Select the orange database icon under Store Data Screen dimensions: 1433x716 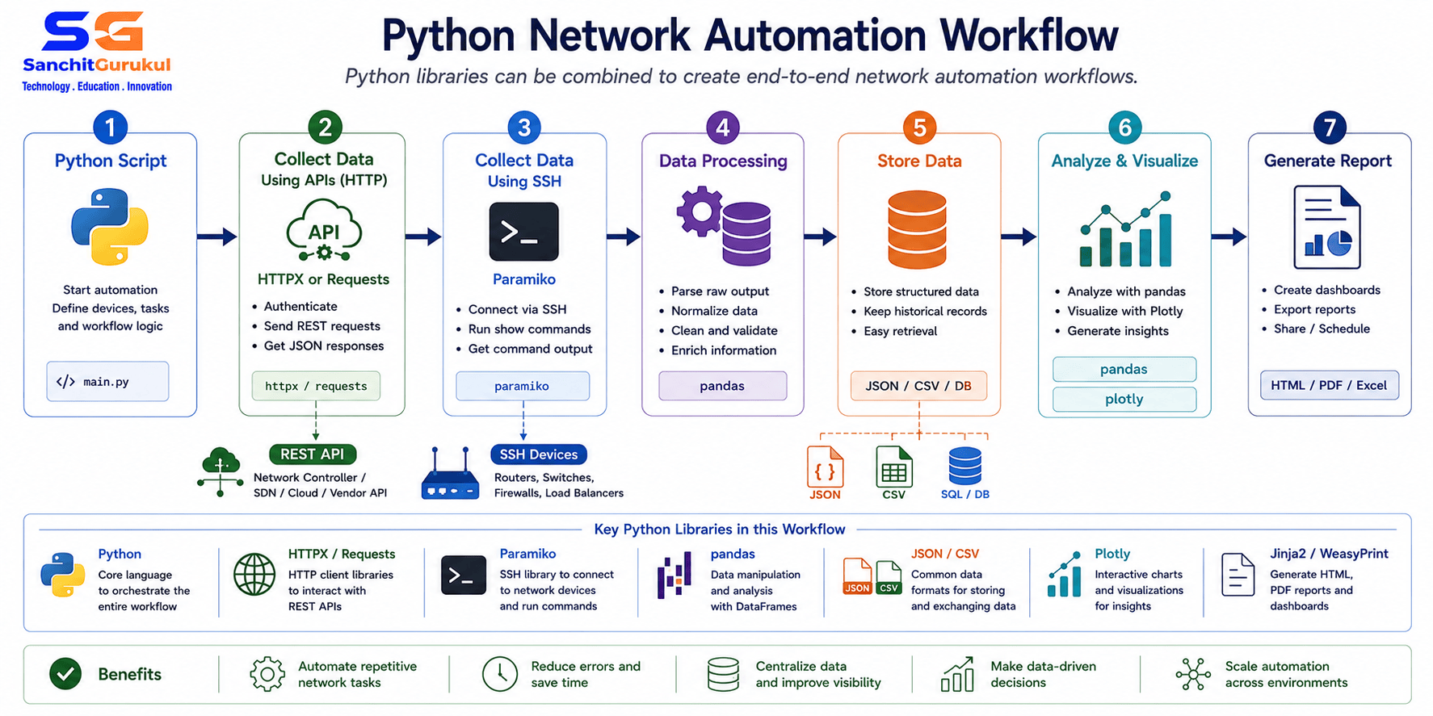click(x=917, y=229)
